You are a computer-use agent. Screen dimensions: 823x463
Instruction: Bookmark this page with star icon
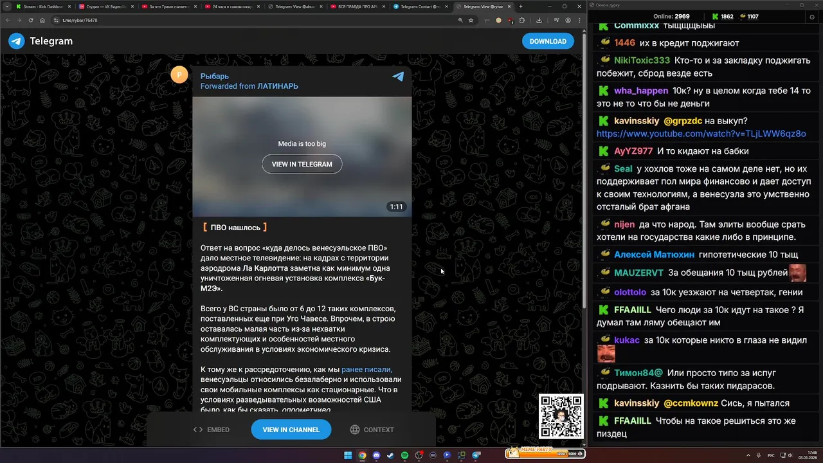(471, 20)
